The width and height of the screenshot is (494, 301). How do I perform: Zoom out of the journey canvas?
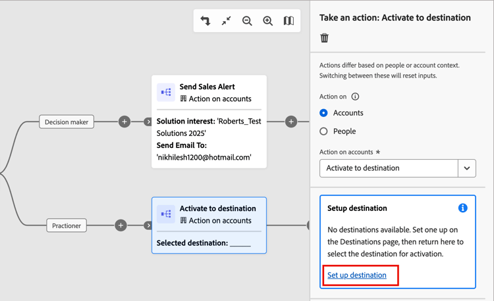point(247,21)
